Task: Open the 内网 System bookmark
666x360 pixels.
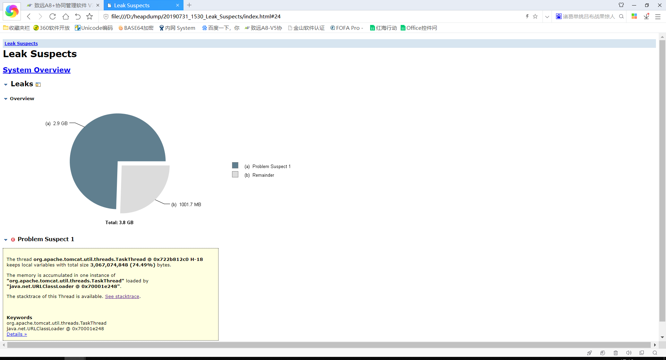Action: [x=177, y=28]
